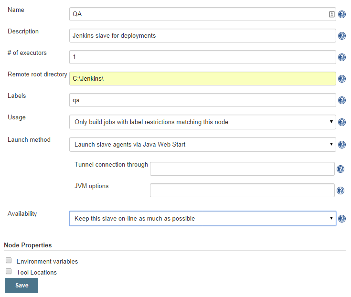This screenshot has width=351, height=297.
Task: Click the empty JVM options field
Action: coord(242,191)
